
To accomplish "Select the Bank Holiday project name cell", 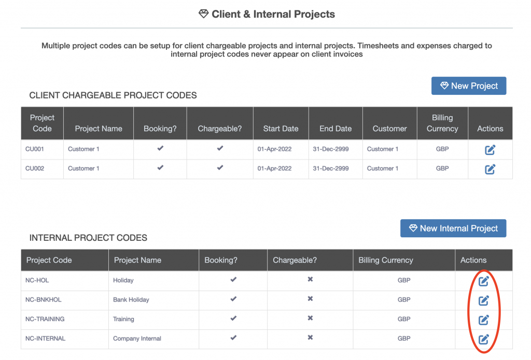I will (131, 300).
